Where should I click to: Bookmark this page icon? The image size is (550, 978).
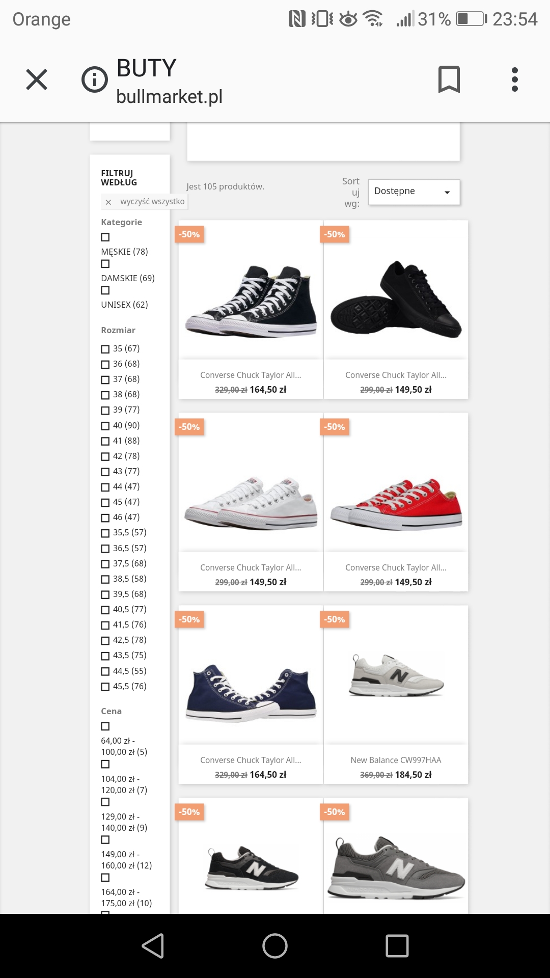point(449,79)
